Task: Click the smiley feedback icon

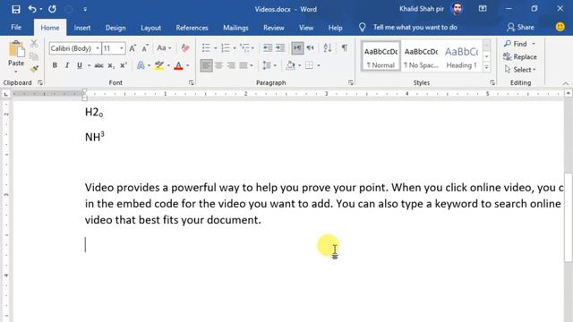Action: [x=560, y=27]
